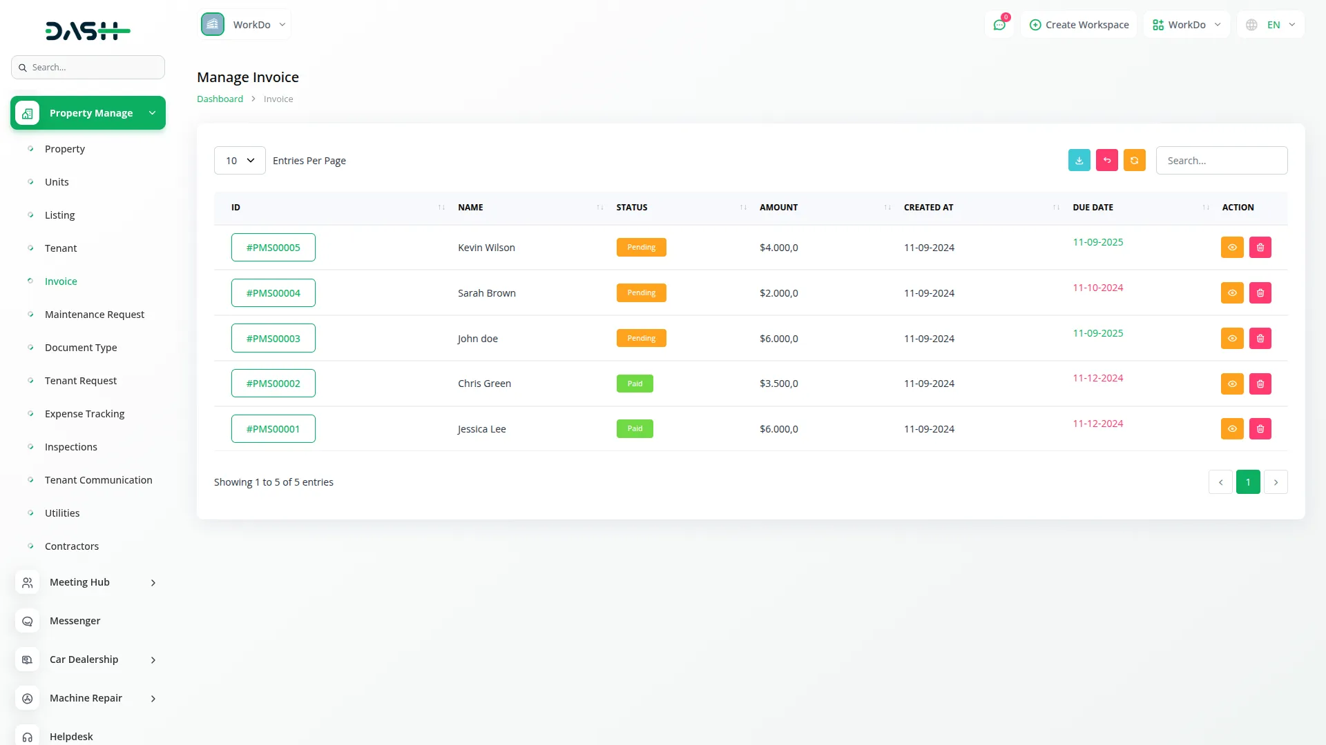The image size is (1326, 745).
Task: Sort table by the Amount column
Action: point(778,208)
